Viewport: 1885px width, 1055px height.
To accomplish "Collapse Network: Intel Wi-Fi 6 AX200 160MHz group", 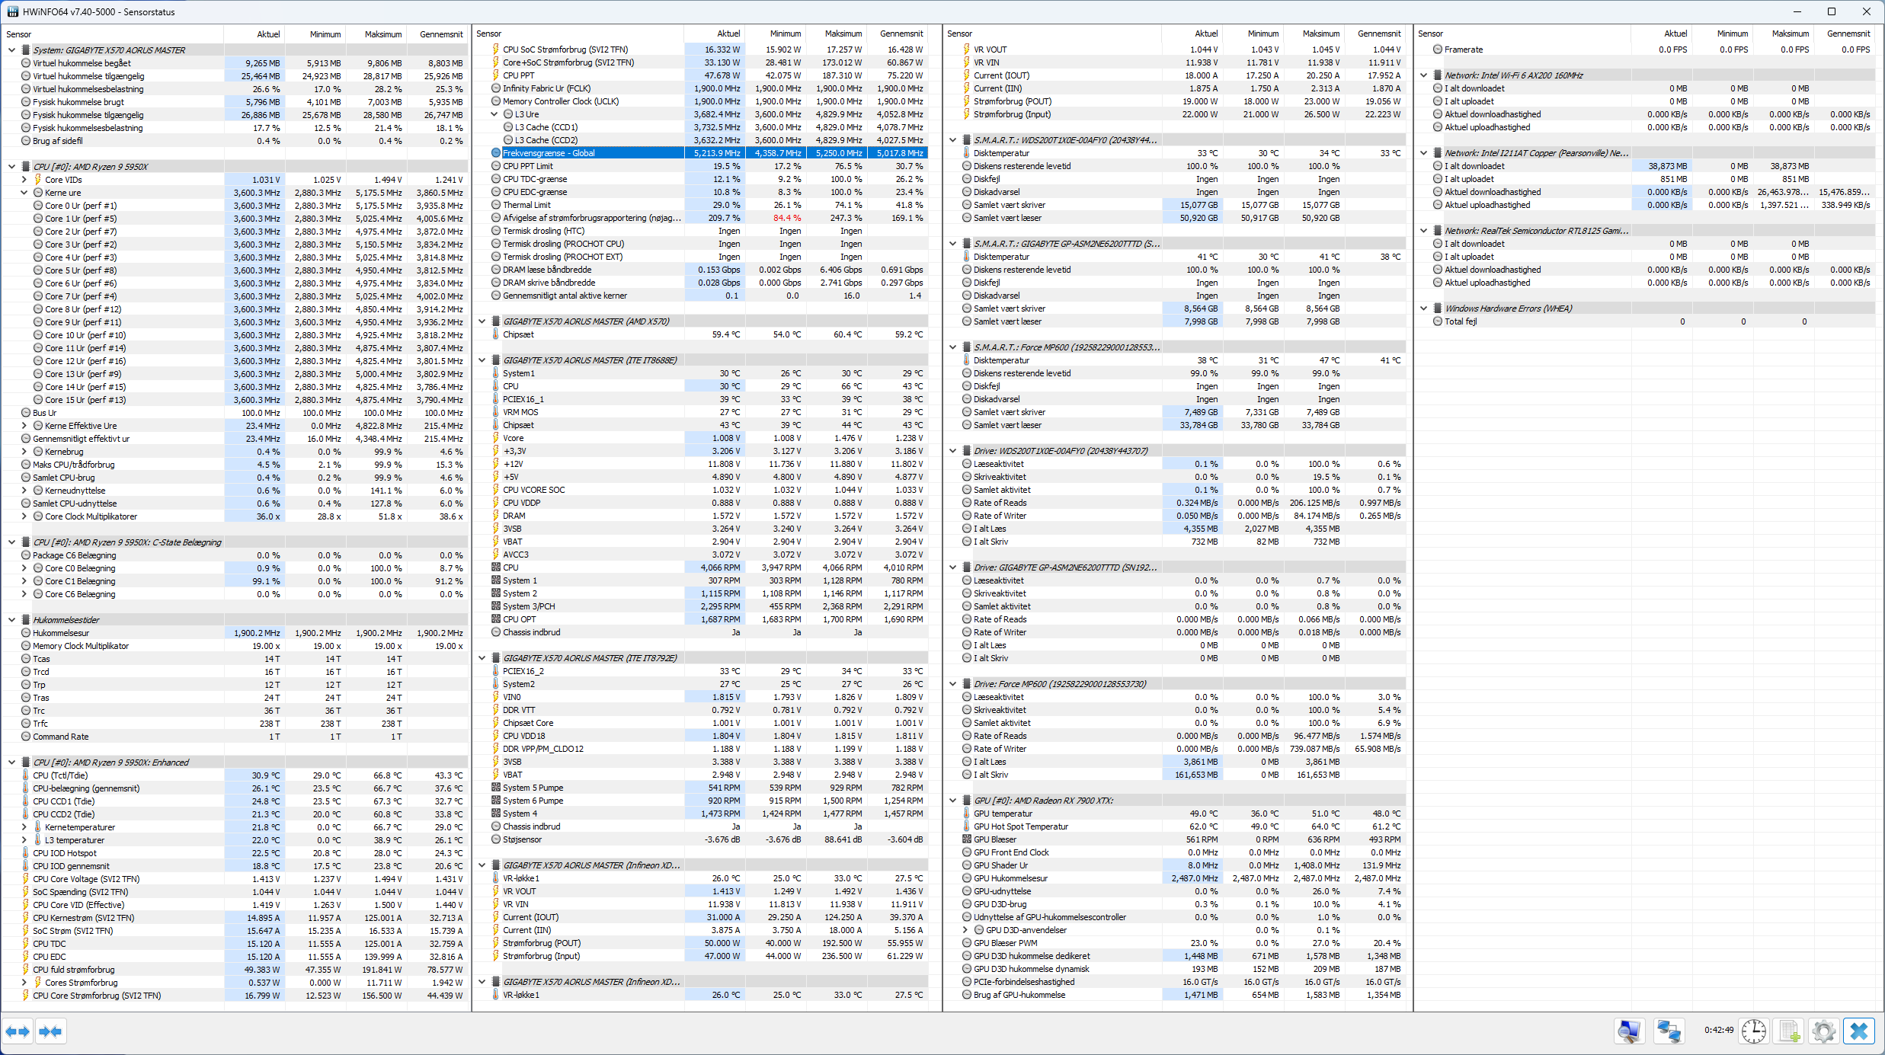I will (x=1423, y=75).
